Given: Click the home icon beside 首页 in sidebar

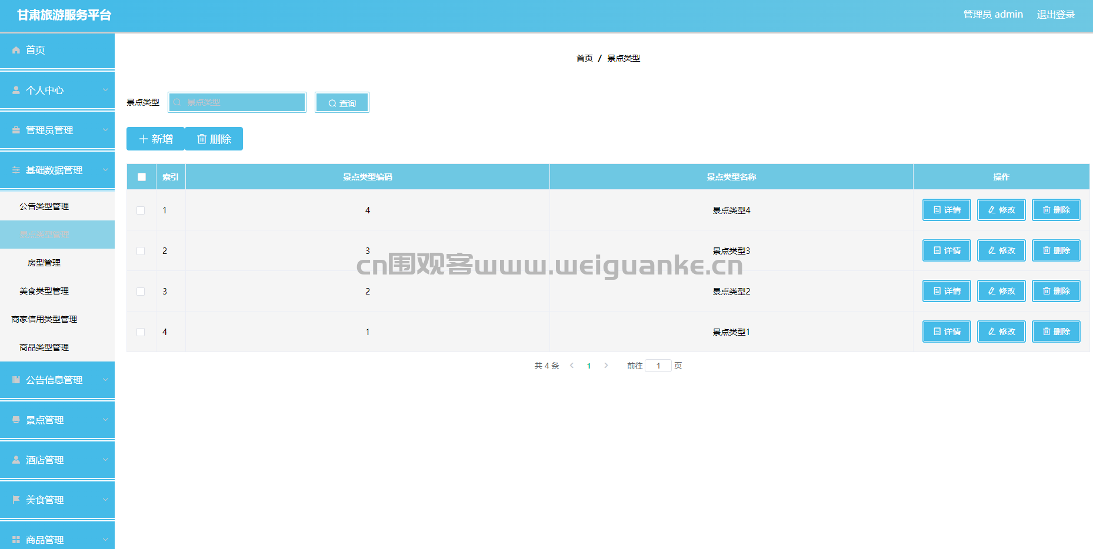Looking at the screenshot, I should 16,51.
